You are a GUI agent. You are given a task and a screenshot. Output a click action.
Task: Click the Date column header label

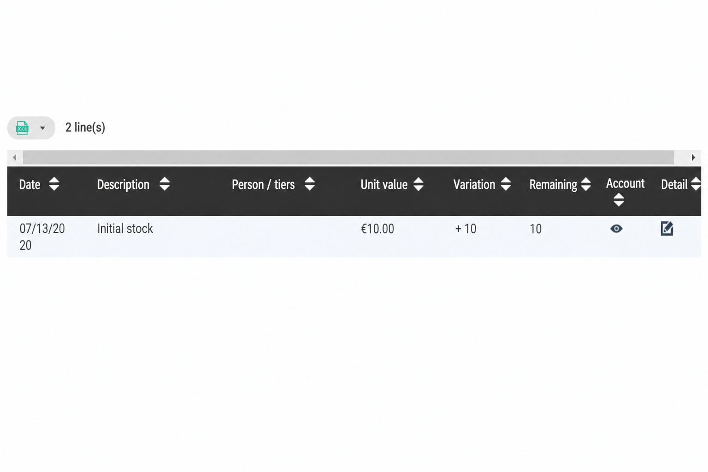[x=29, y=184]
